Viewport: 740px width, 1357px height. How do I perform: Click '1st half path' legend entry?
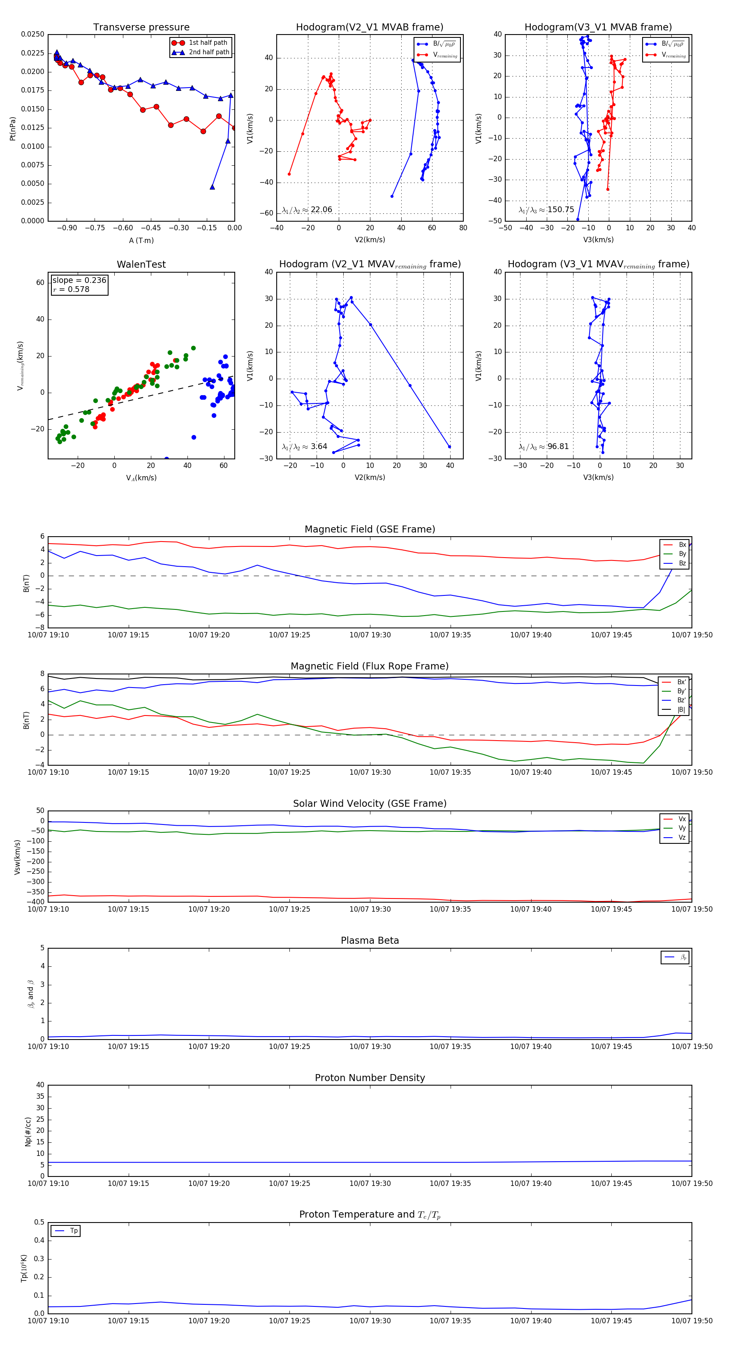point(200,43)
